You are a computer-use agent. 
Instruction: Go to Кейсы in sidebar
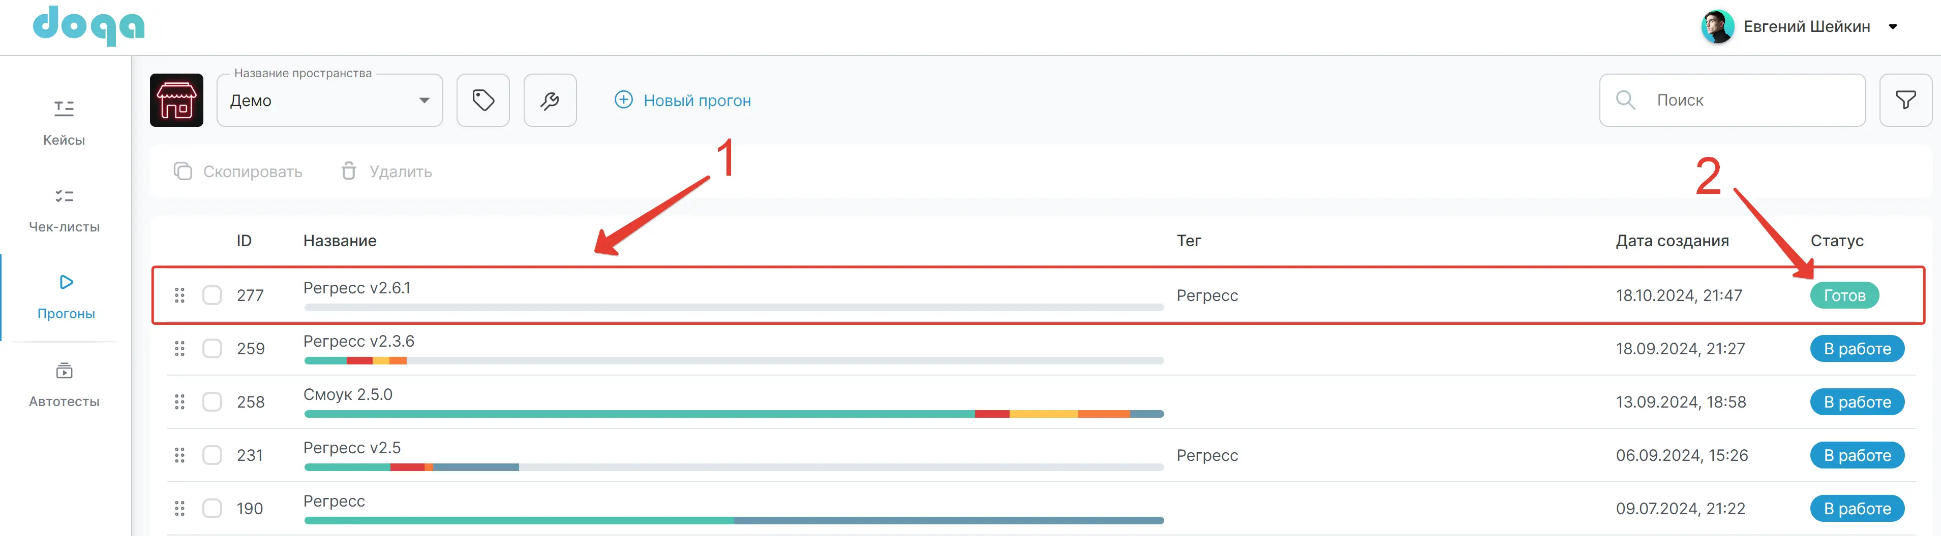[x=64, y=123]
